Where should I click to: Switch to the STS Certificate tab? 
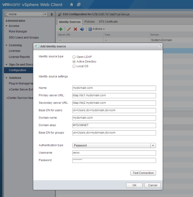click(x=108, y=22)
